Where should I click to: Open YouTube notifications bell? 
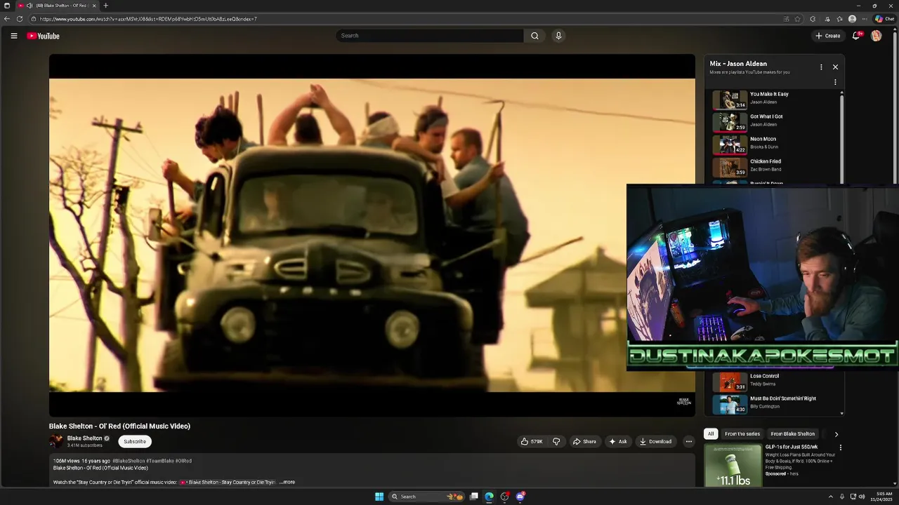pyautogui.click(x=856, y=36)
